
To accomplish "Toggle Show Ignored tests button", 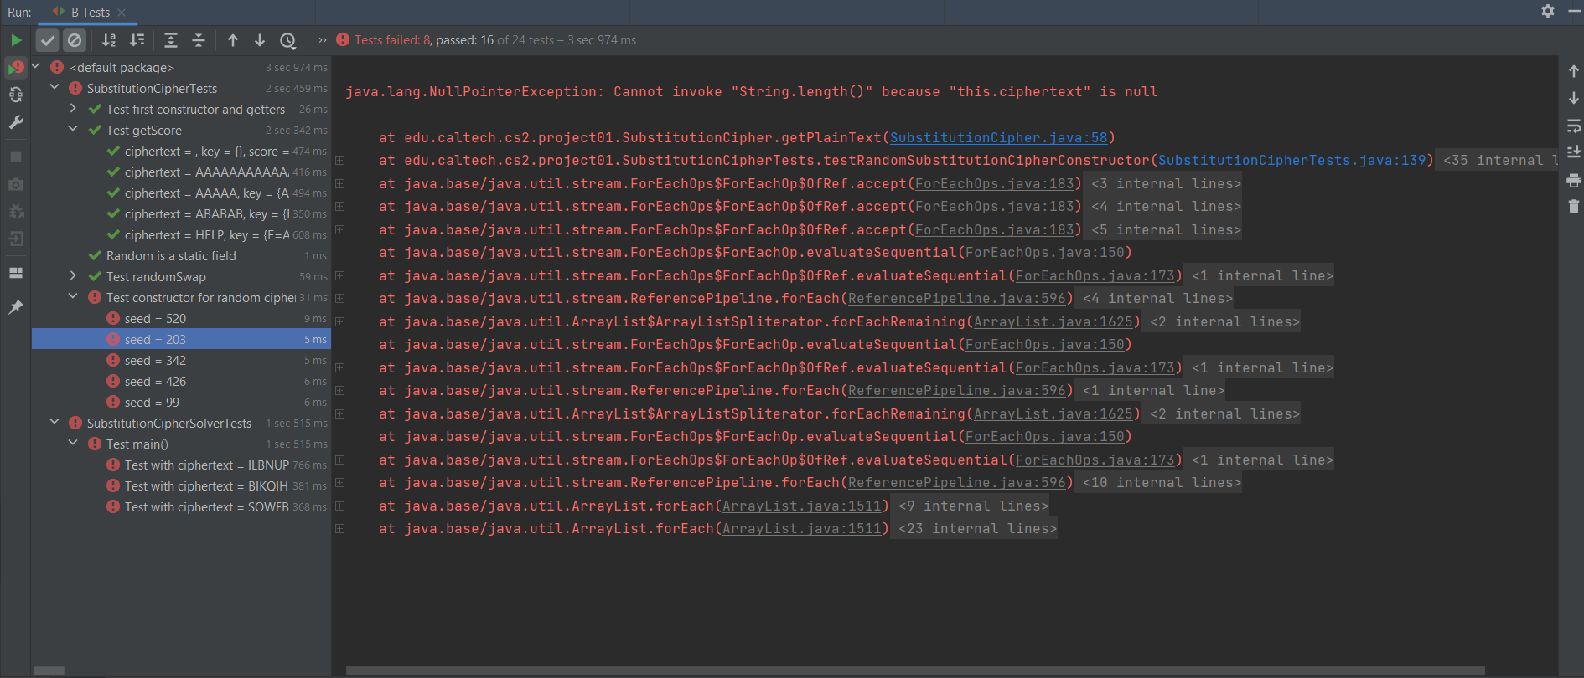I will coord(75,40).
